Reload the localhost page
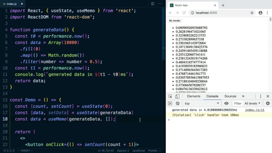The height and width of the screenshot is (153, 272). (184, 13)
